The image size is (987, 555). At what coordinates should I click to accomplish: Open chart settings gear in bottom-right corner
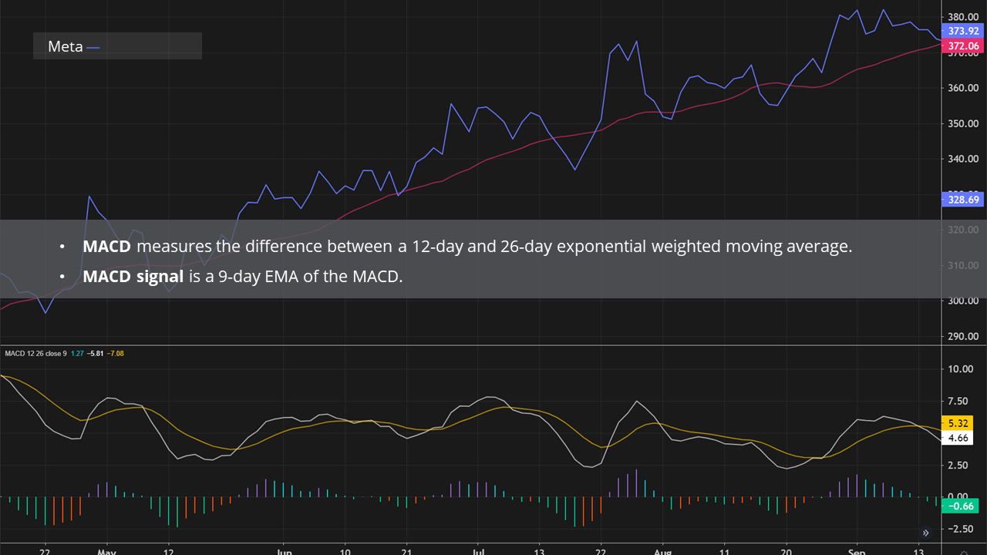click(964, 552)
